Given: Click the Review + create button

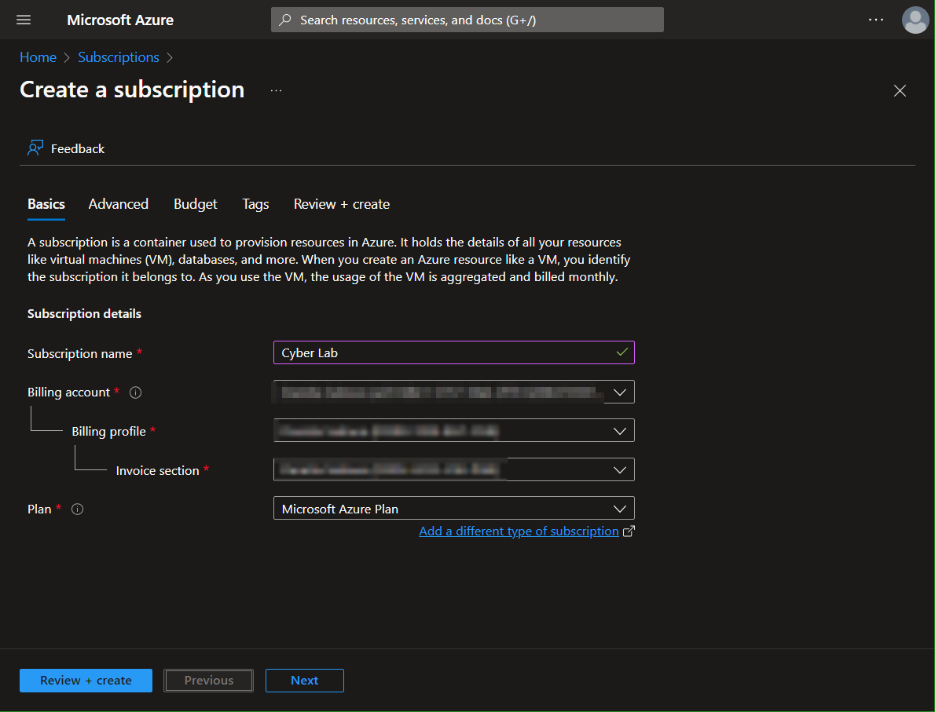Looking at the screenshot, I should [86, 681].
